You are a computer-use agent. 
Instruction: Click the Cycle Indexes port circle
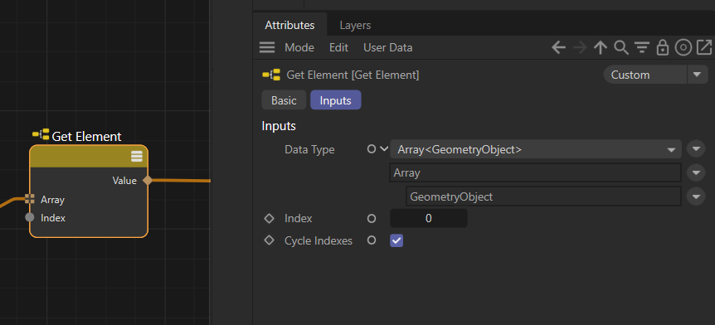(x=371, y=240)
